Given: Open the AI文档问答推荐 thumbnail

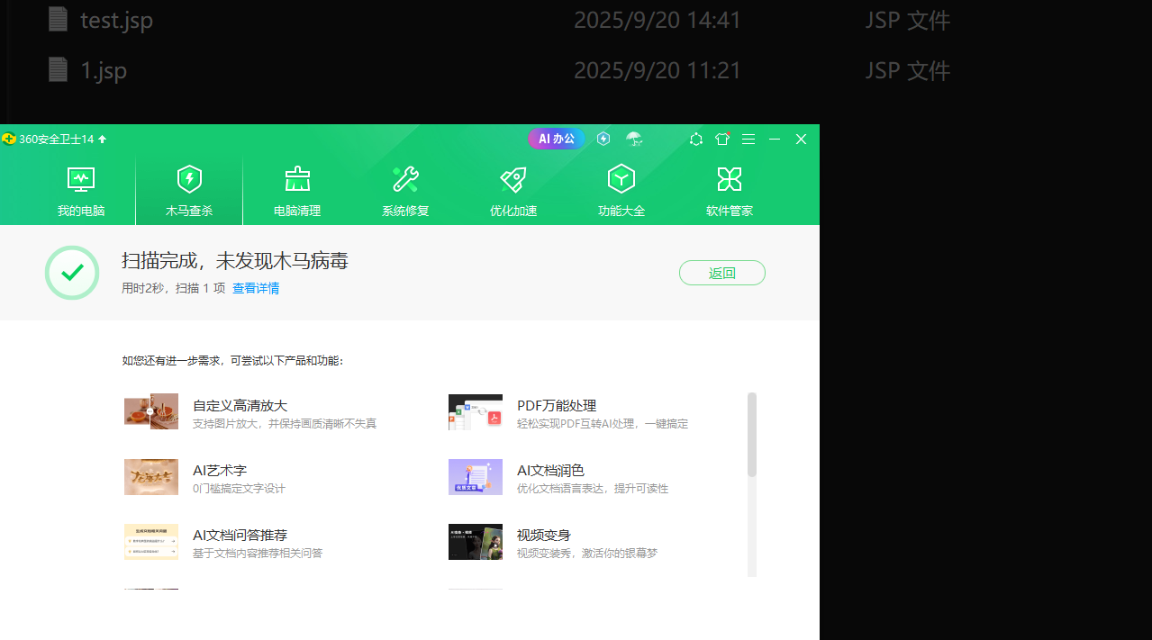Looking at the screenshot, I should tap(151, 541).
